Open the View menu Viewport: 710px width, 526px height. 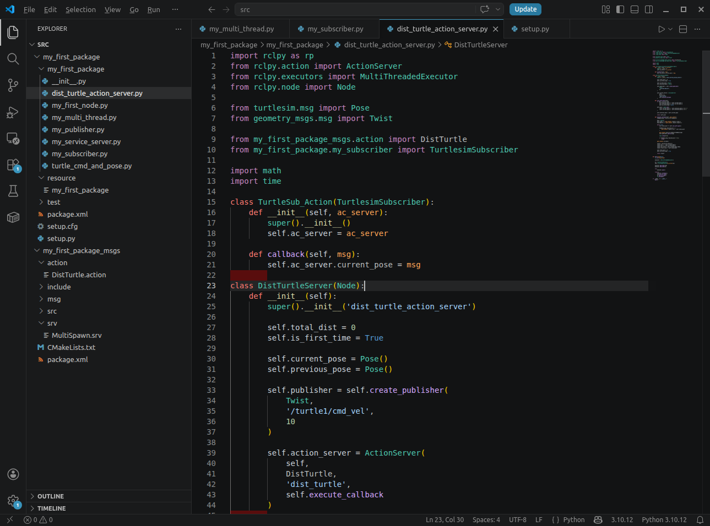pos(112,9)
